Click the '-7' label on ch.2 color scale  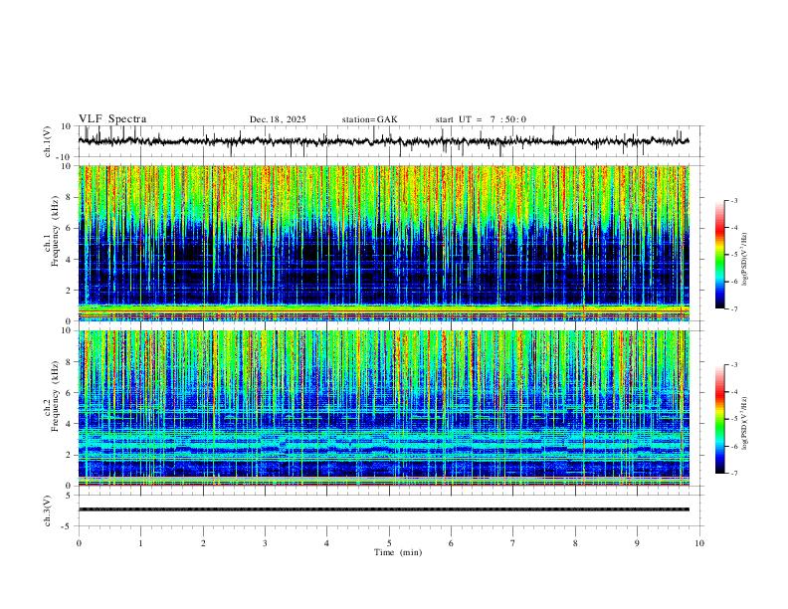tap(733, 474)
